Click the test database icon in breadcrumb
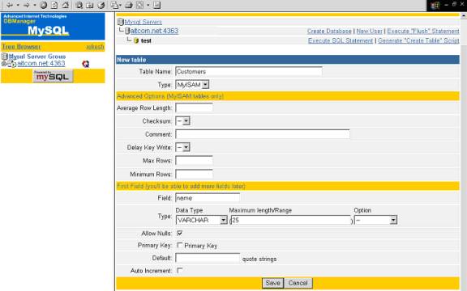The width and height of the screenshot is (467, 291). point(136,40)
